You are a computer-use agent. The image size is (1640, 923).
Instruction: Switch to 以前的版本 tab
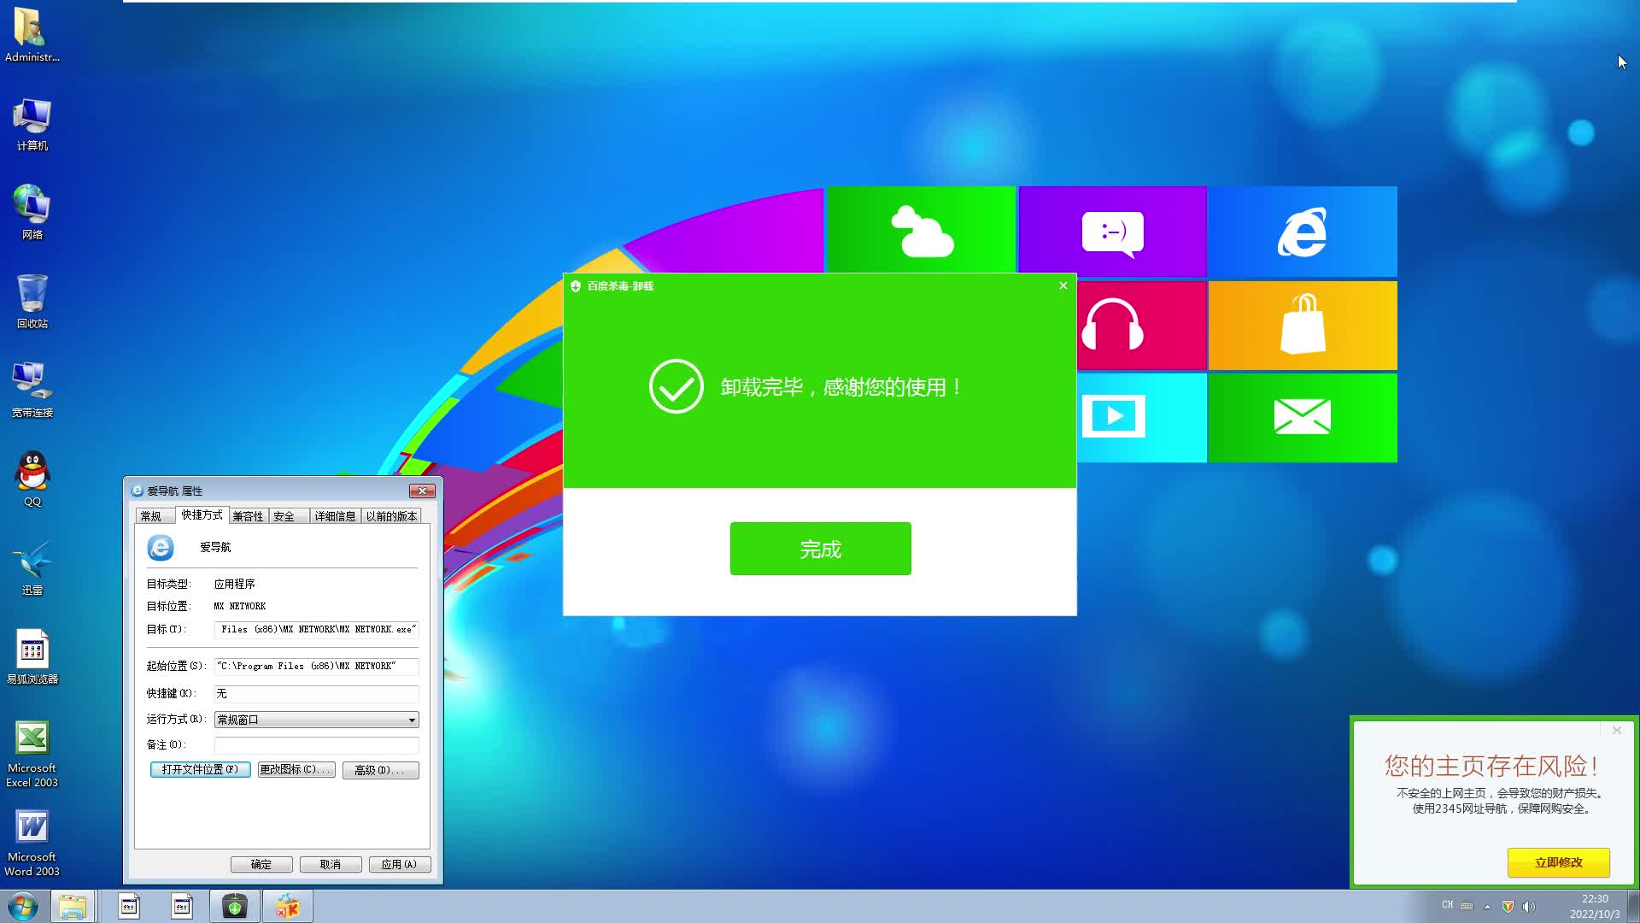pos(391,516)
